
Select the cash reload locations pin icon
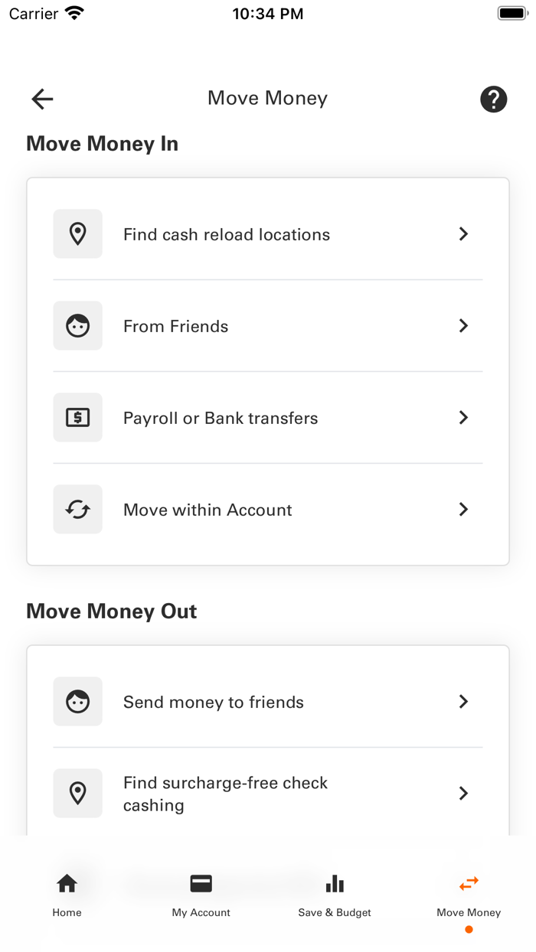pyautogui.click(x=77, y=233)
